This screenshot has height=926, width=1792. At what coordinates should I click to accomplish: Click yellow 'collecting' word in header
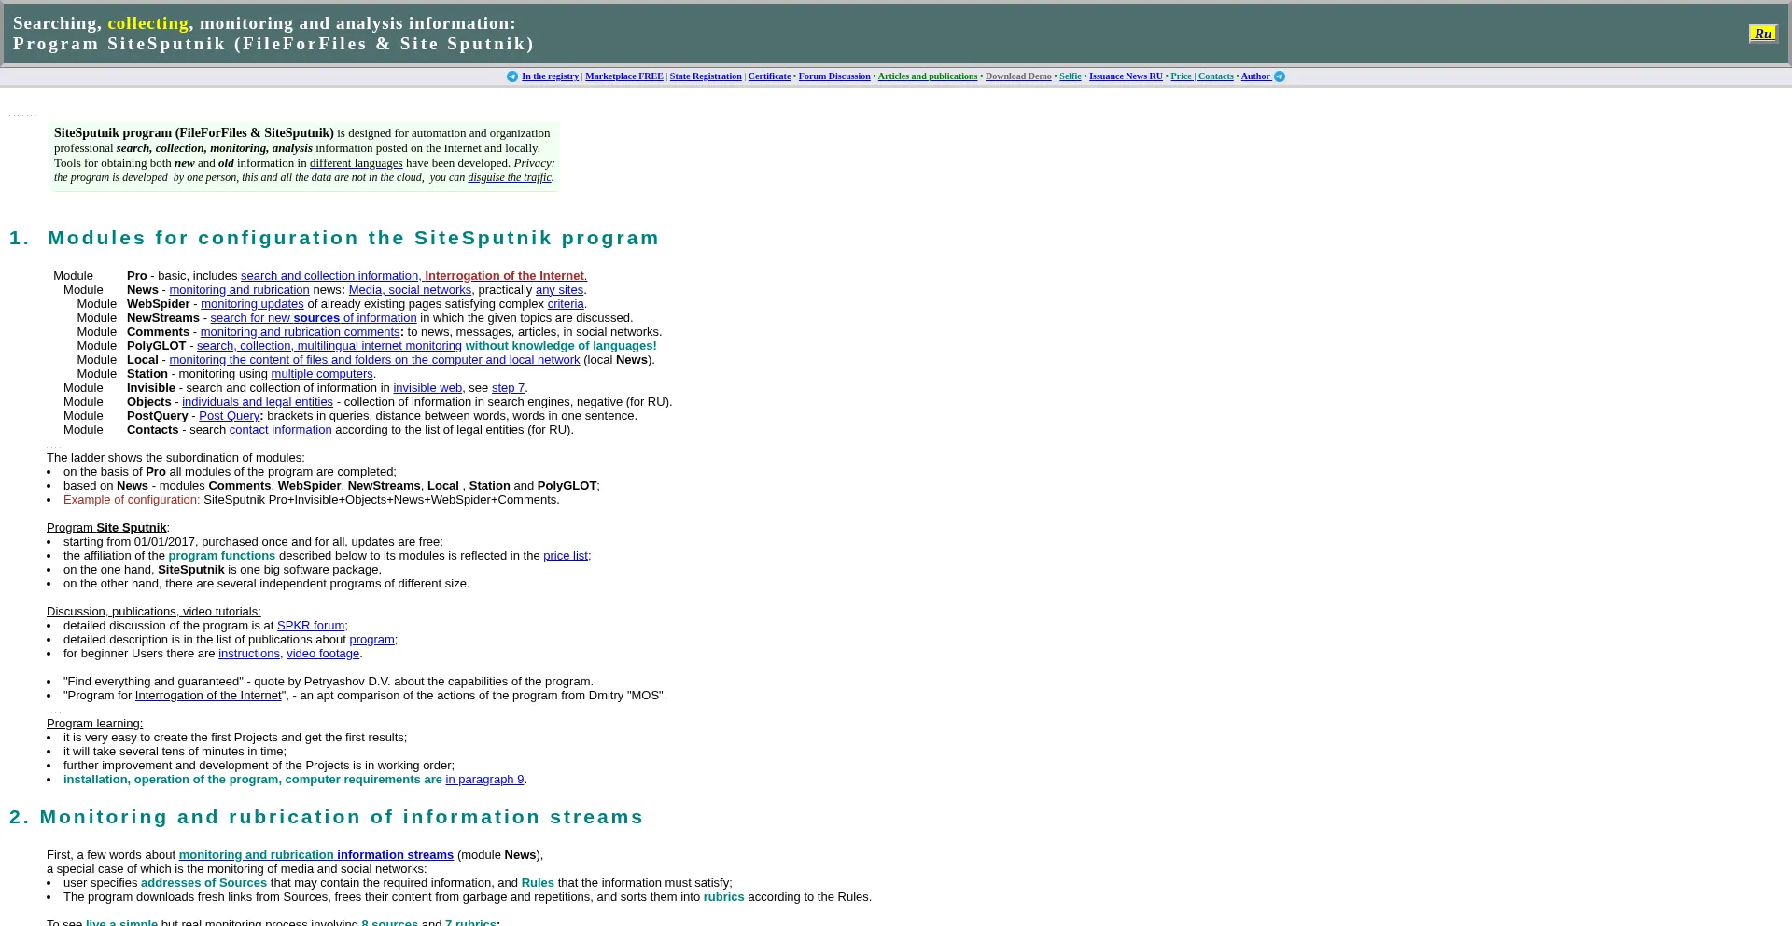[x=148, y=23]
